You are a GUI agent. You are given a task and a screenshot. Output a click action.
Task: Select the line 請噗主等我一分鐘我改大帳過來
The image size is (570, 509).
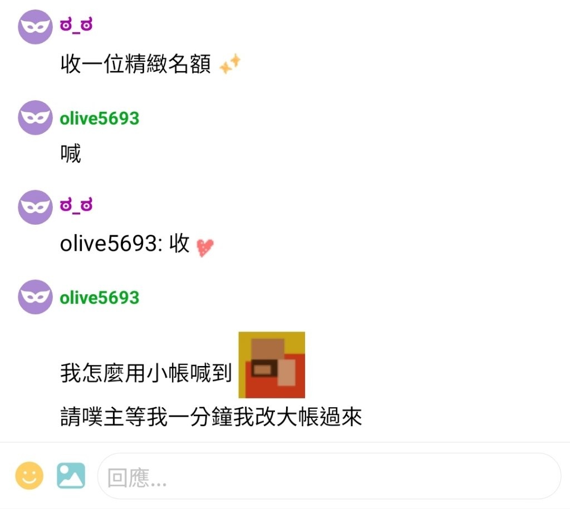pos(211,417)
